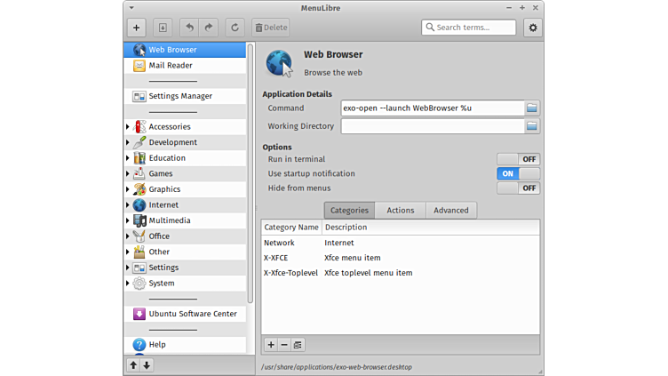
Task: Expand the System category
Action: [x=128, y=284]
